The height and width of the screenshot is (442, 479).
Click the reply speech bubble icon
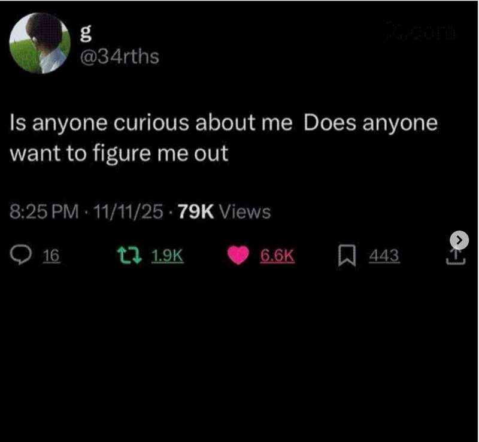click(20, 255)
